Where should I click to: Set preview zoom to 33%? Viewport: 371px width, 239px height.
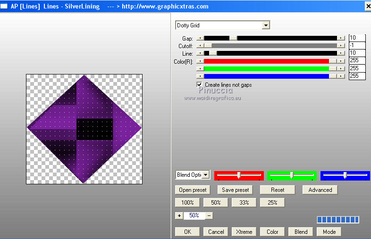tap(244, 203)
